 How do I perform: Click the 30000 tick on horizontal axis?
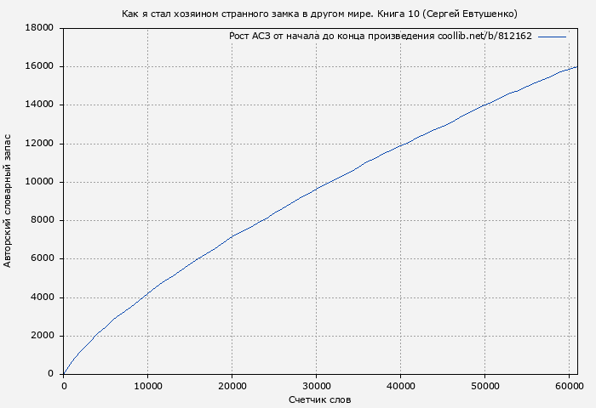pos(316,386)
